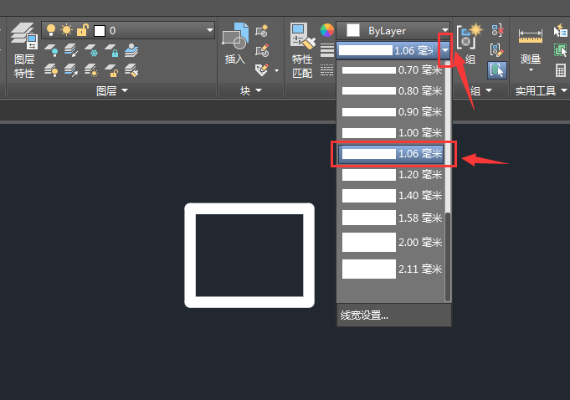570x400 pixels.
Task: Click the Thaw All Layers icon
Action: coord(91,69)
